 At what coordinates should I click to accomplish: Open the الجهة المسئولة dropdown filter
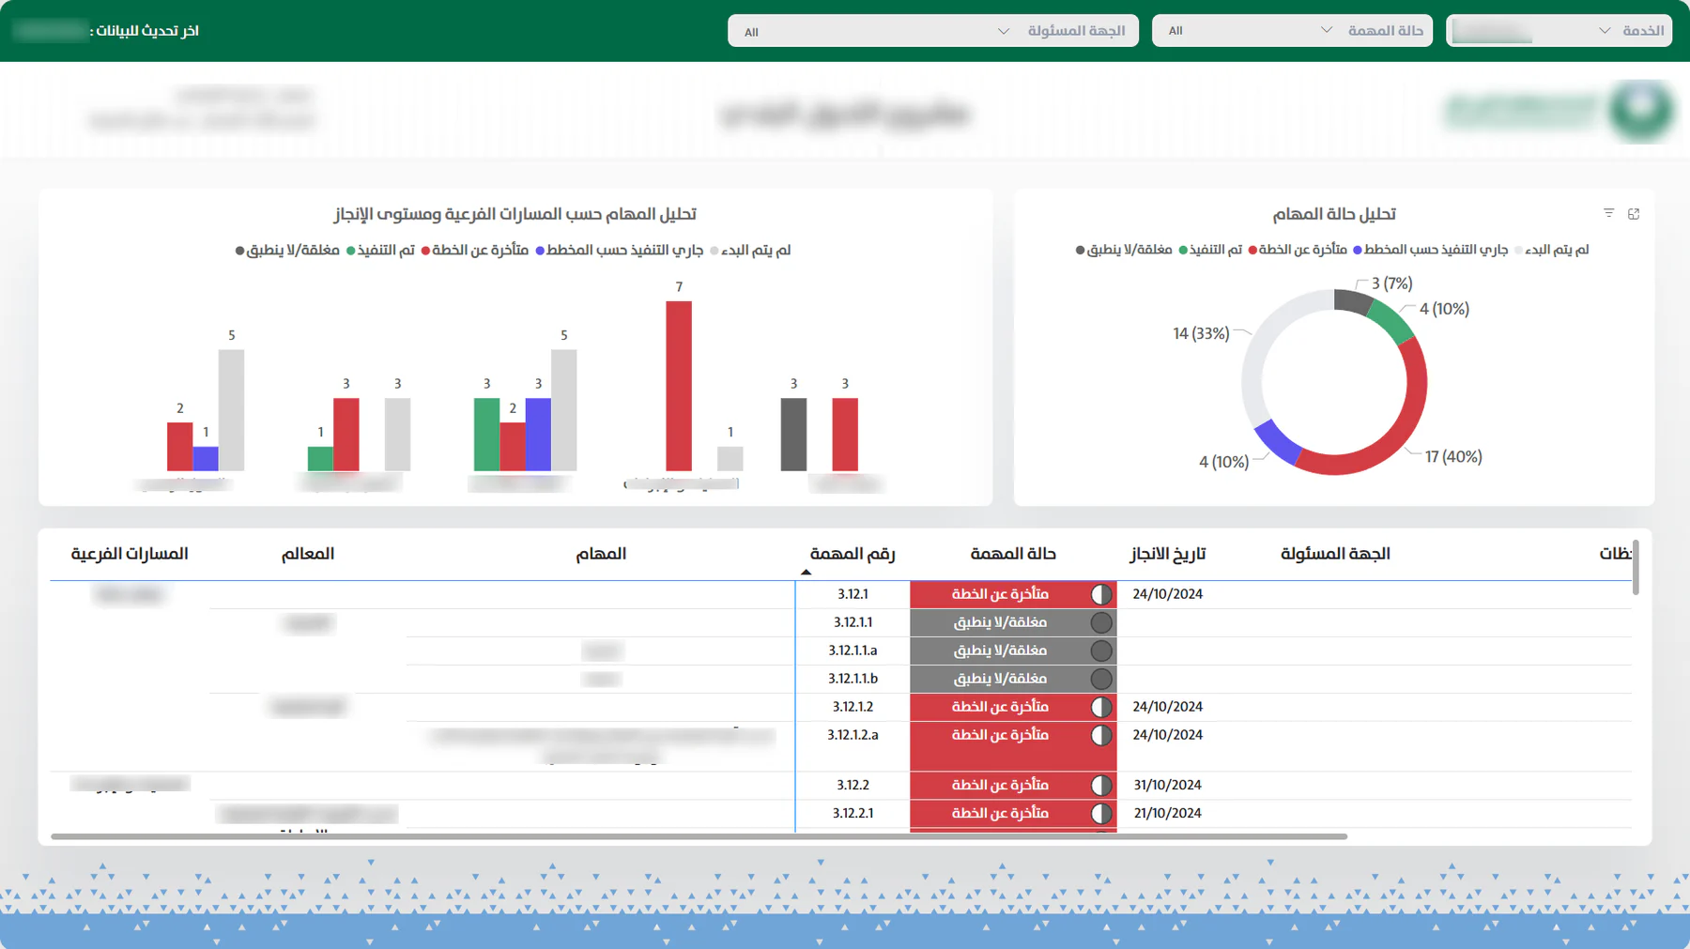pos(932,31)
